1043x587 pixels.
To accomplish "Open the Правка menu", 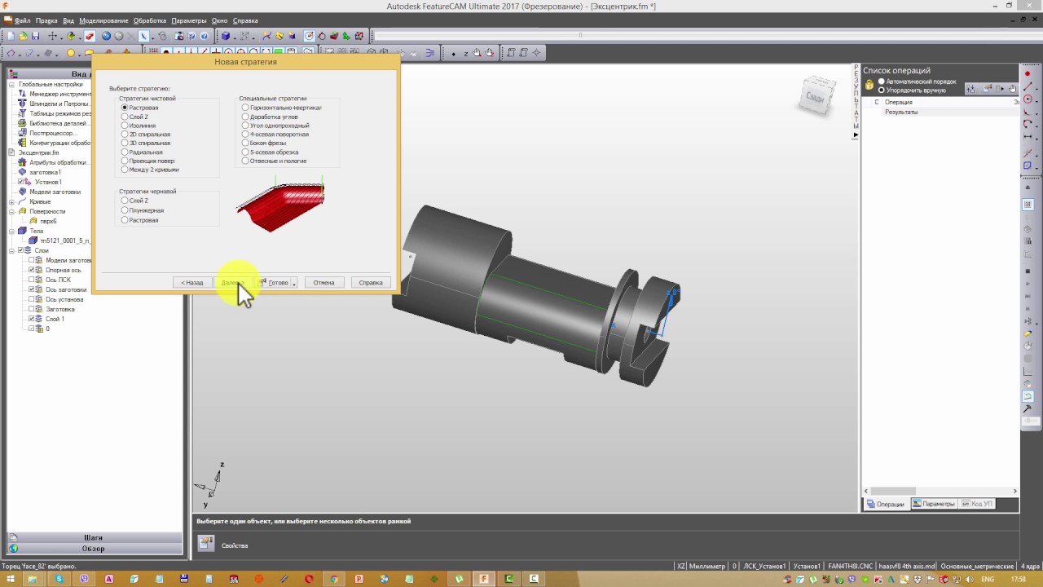I will coord(46,20).
